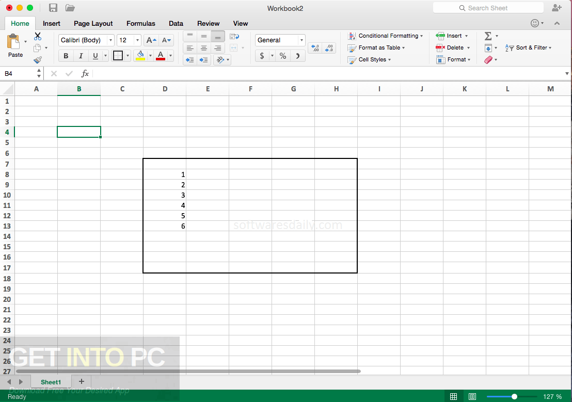Increase decimal places icon
Image resolution: width=572 pixels, height=402 pixels.
point(315,48)
